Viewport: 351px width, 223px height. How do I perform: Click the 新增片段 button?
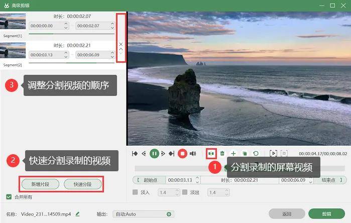click(40, 184)
